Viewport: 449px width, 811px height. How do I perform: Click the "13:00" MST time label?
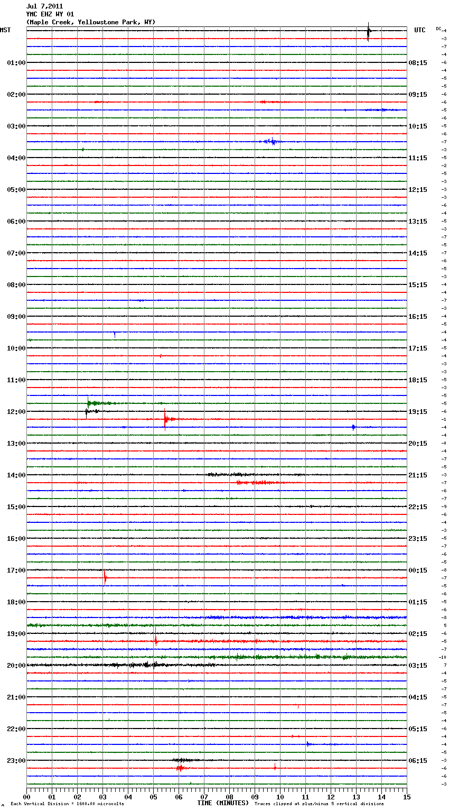click(16, 443)
